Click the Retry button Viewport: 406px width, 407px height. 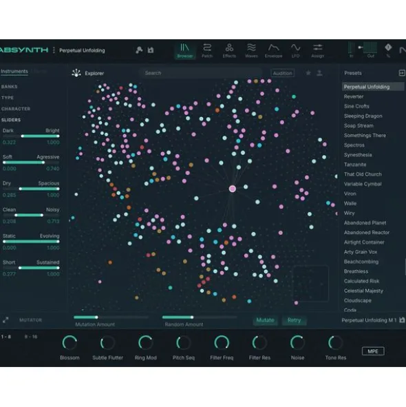tap(294, 320)
